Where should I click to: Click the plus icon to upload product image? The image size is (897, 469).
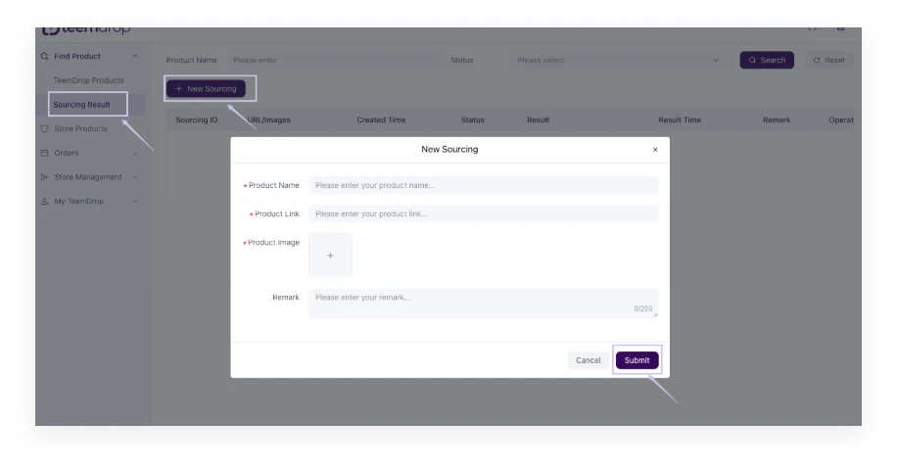tap(330, 256)
